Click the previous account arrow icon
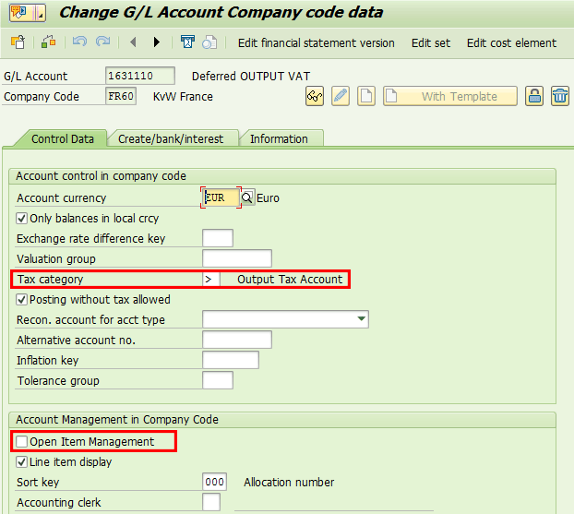Screen dimensions: 574x514 click(x=134, y=42)
